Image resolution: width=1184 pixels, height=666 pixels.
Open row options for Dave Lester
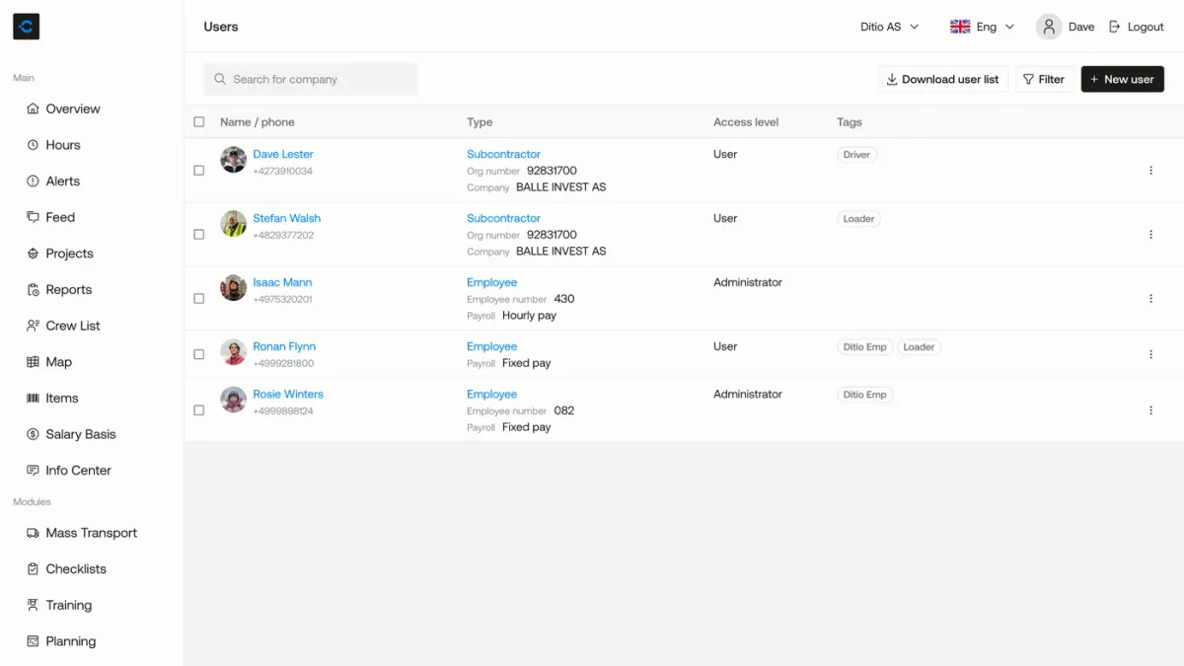tap(1150, 171)
